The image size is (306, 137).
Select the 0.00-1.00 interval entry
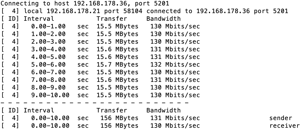click(48, 26)
